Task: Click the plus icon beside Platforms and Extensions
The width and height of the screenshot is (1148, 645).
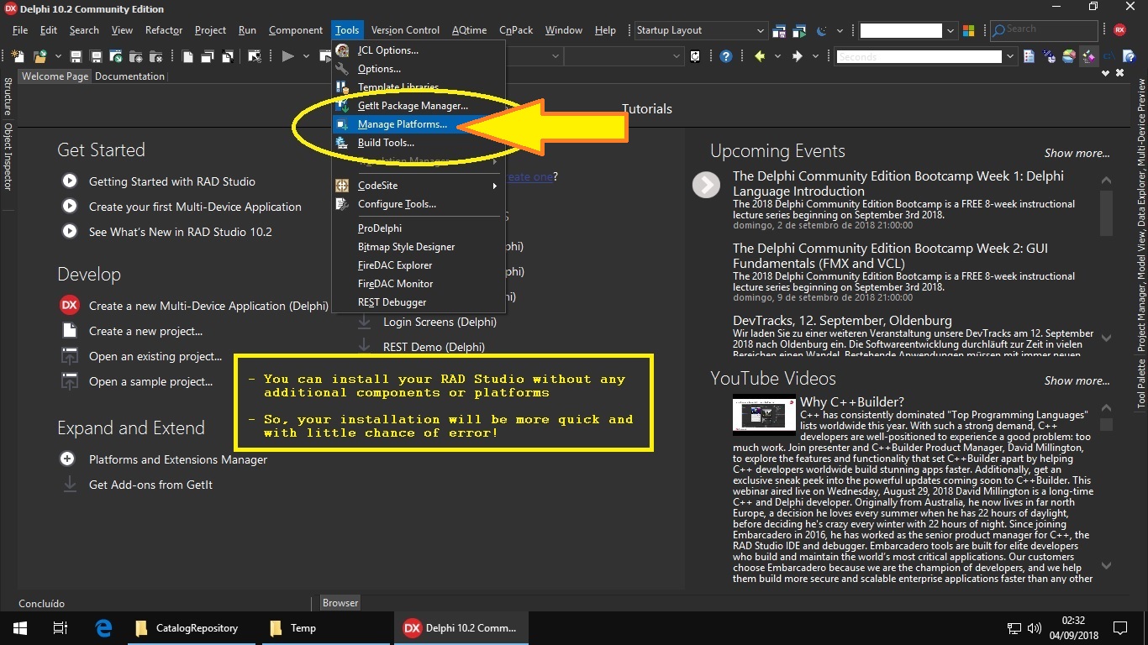Action: (x=68, y=459)
